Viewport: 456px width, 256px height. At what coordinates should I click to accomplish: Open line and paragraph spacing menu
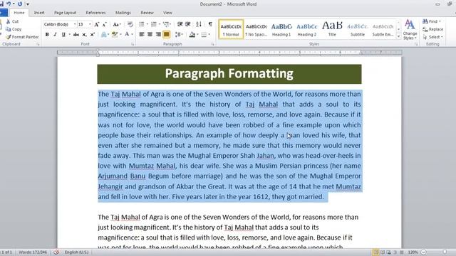pos(179,35)
